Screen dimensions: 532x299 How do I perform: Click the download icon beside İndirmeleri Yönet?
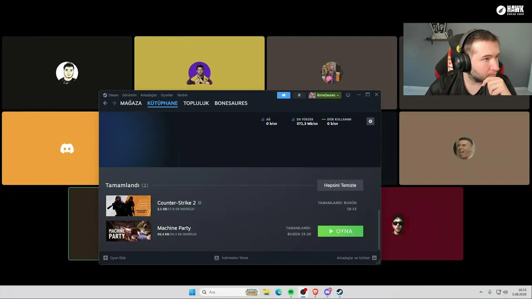tap(217, 258)
